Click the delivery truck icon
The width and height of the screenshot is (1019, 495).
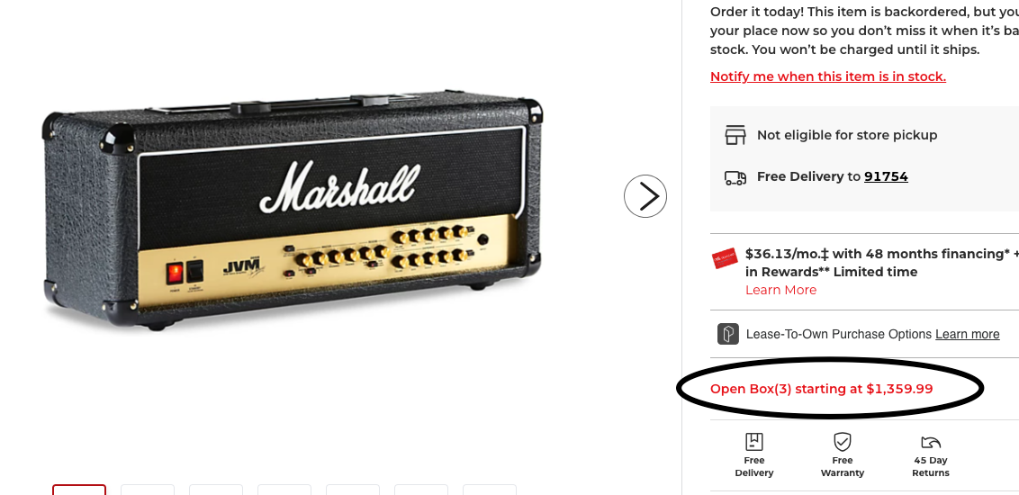[x=735, y=177]
